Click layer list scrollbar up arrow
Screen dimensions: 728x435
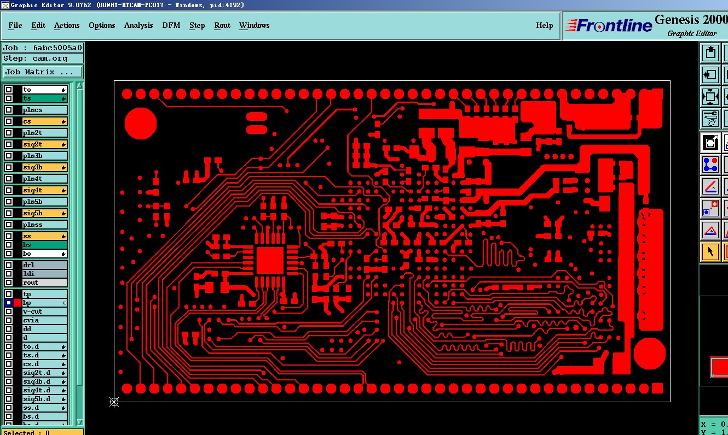80,85
